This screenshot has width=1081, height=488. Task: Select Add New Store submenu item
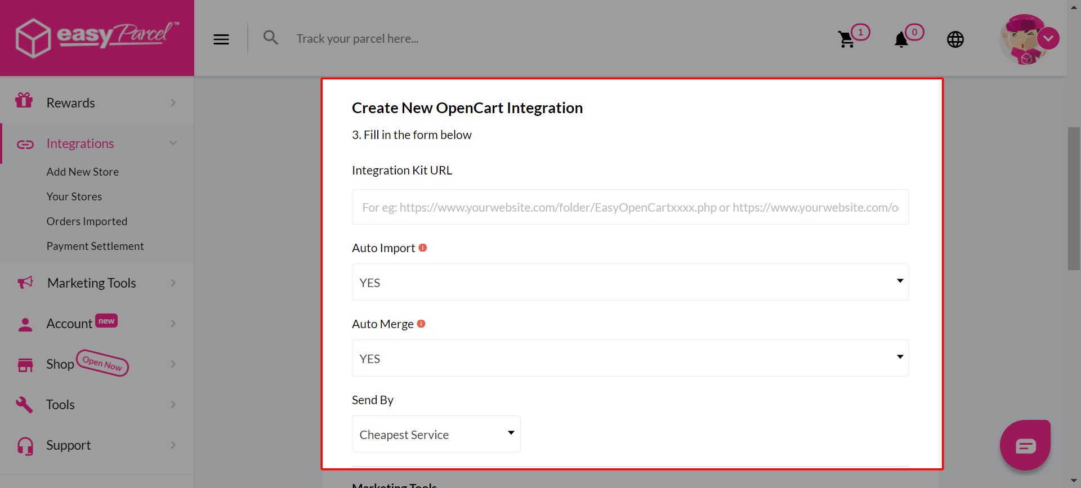(x=83, y=172)
